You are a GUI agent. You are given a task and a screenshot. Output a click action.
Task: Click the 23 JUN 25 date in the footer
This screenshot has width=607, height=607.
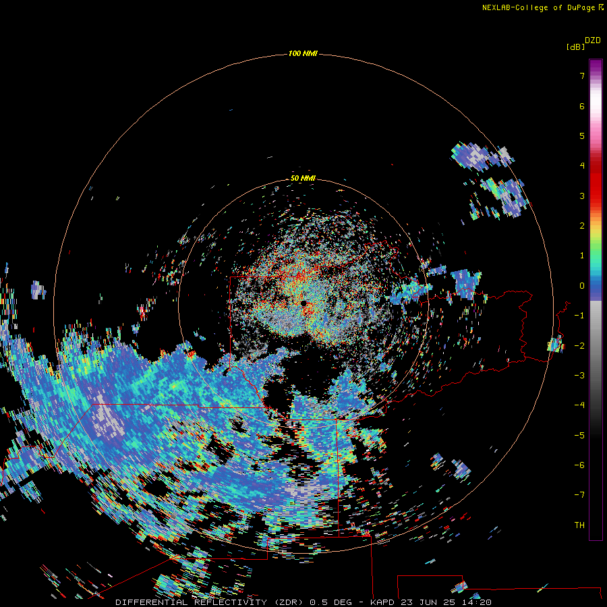[x=428, y=602]
